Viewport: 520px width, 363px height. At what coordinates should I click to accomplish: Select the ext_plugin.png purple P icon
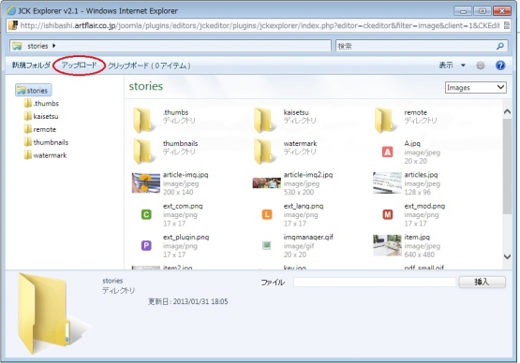[x=146, y=245]
